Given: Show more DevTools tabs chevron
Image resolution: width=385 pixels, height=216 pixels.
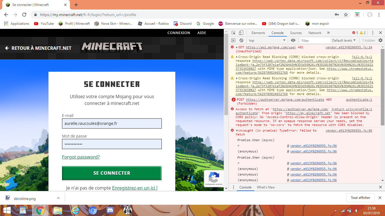Looking at the screenshot, I should (328, 33).
